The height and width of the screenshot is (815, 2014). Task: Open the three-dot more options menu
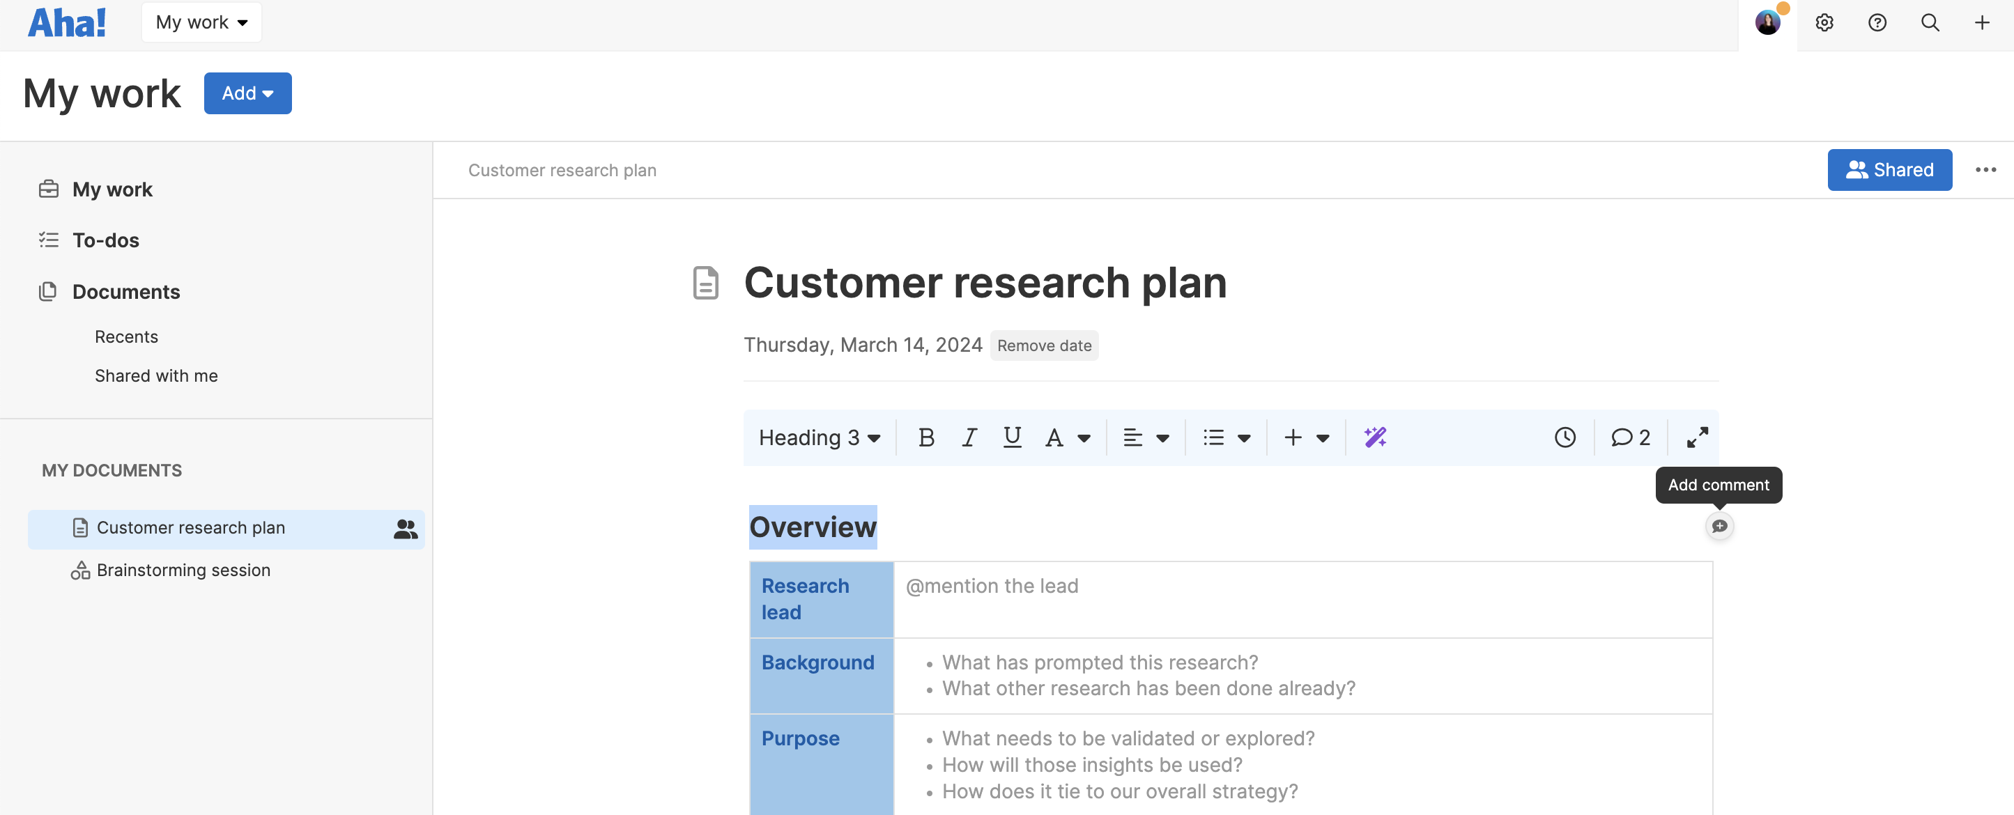(x=1985, y=169)
